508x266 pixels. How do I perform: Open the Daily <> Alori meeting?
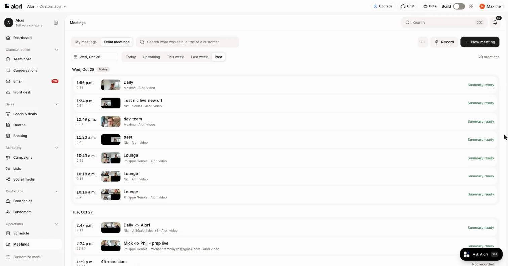285,228
